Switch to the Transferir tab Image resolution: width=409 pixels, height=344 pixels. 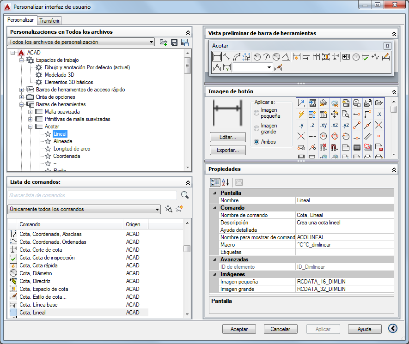(49, 21)
